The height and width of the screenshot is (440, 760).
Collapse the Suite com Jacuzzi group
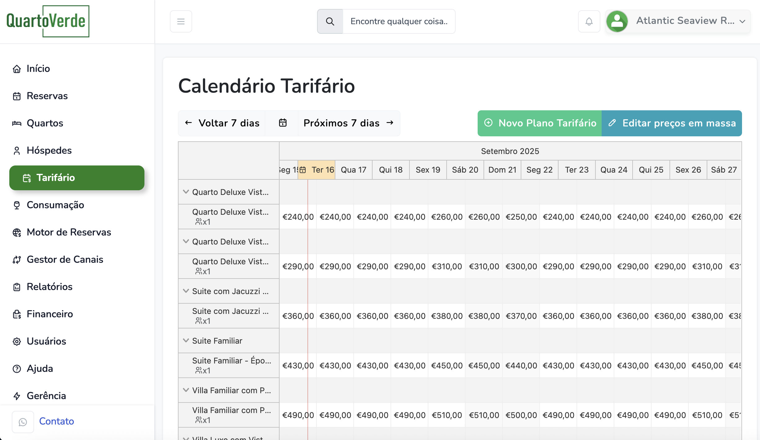186,291
